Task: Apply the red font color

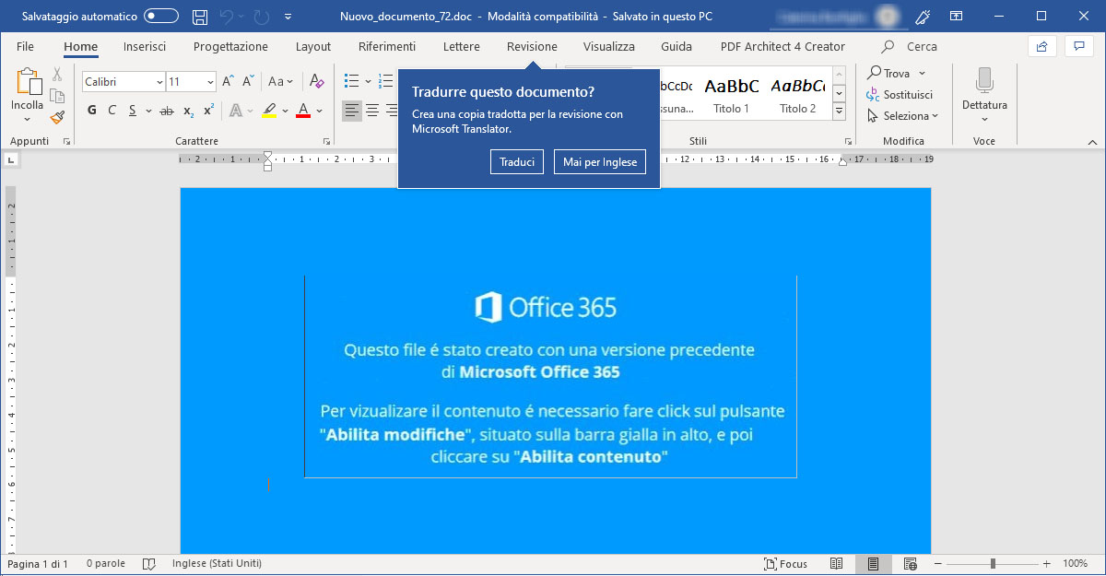Action: pos(302,111)
